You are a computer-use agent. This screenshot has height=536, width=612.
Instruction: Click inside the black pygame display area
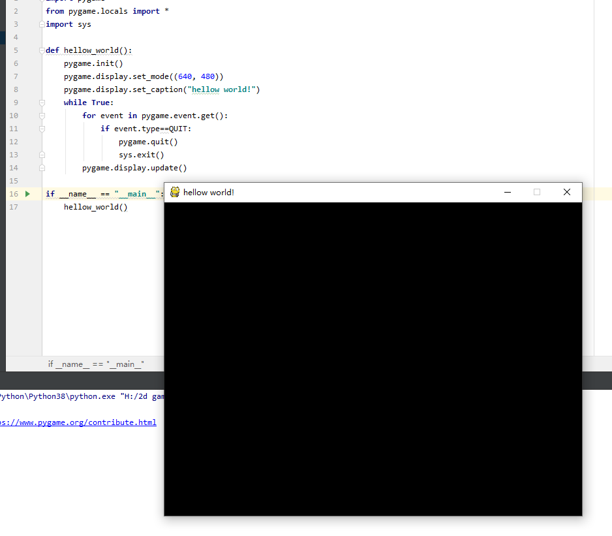373,359
